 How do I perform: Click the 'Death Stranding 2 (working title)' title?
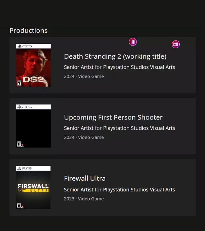point(115,56)
